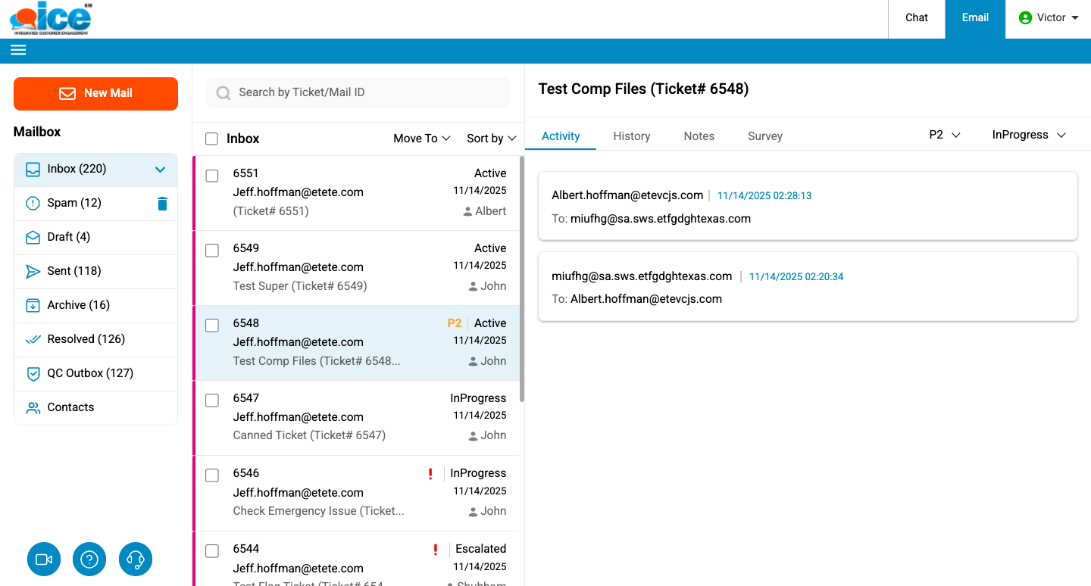
Task: Check the box for ticket 6551
Action: click(x=212, y=176)
